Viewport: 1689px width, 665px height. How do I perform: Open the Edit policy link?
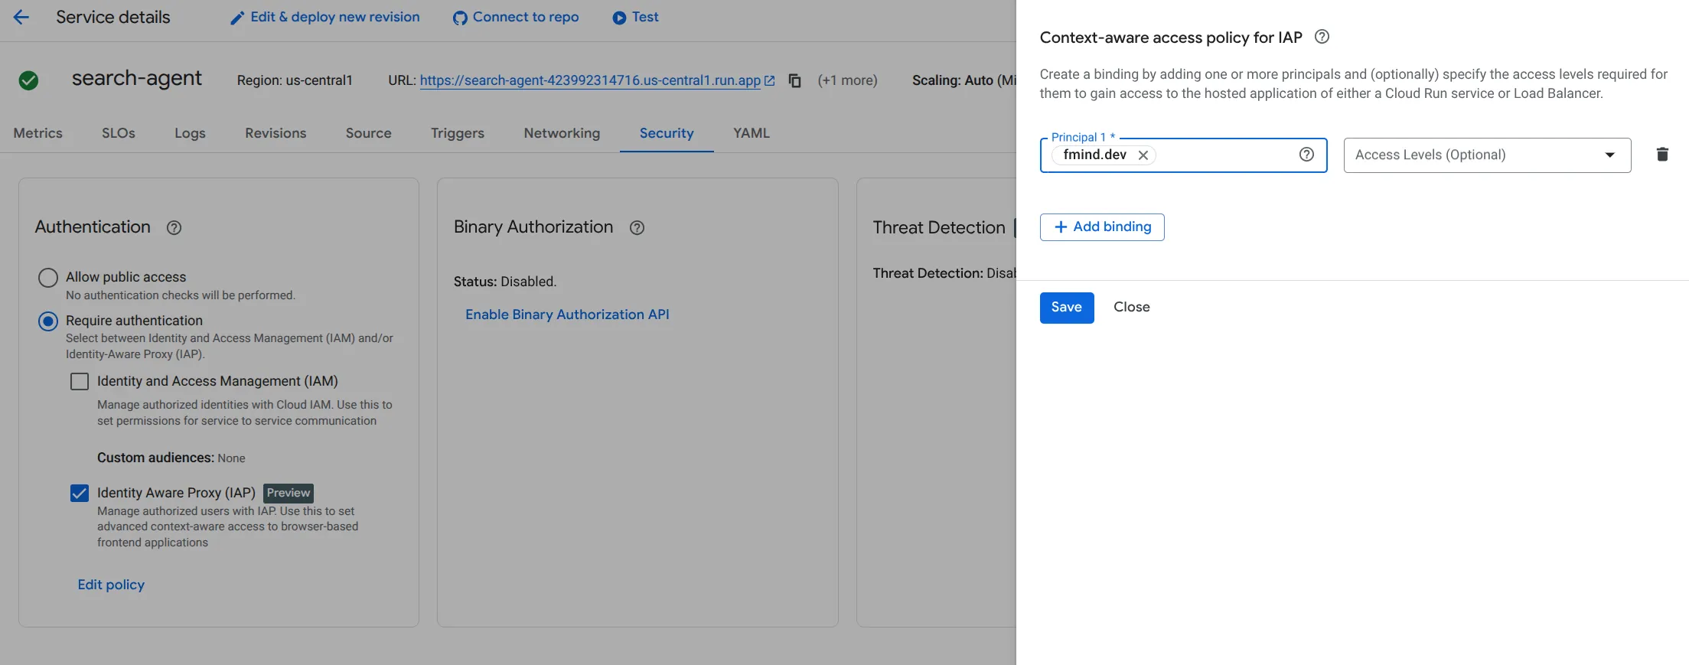[111, 585]
